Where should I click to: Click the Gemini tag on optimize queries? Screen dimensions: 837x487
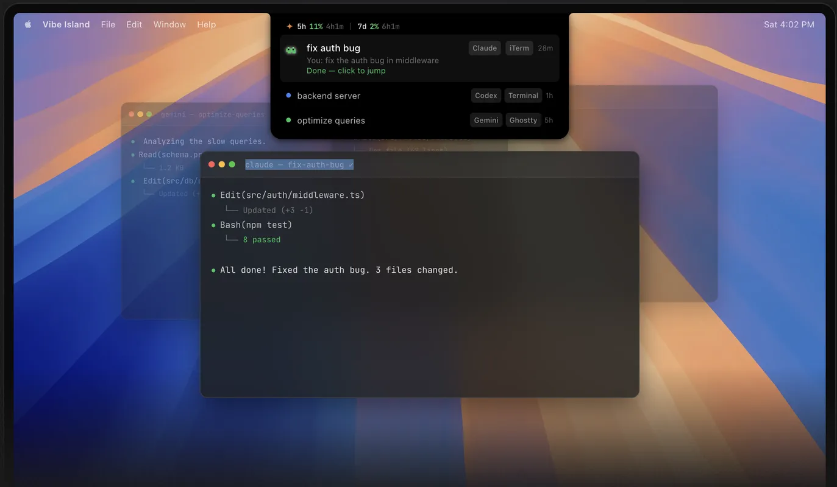486,121
